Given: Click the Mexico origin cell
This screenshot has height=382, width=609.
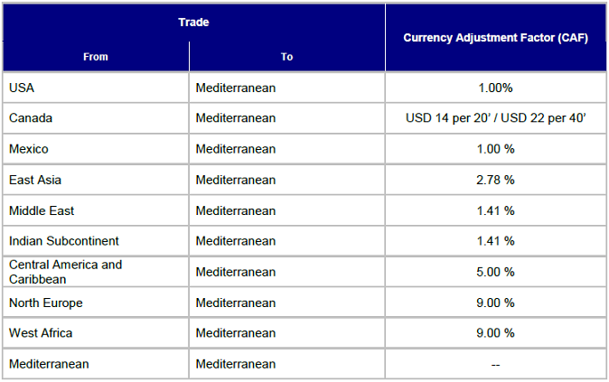Looking at the screenshot, I should point(96,149).
